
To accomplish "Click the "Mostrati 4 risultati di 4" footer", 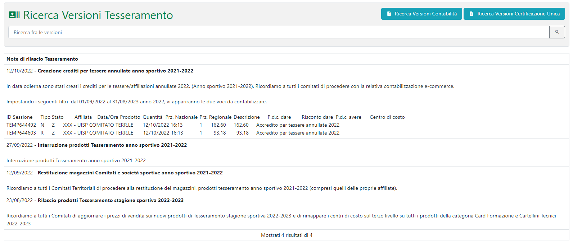I will pyautogui.click(x=286, y=235).
